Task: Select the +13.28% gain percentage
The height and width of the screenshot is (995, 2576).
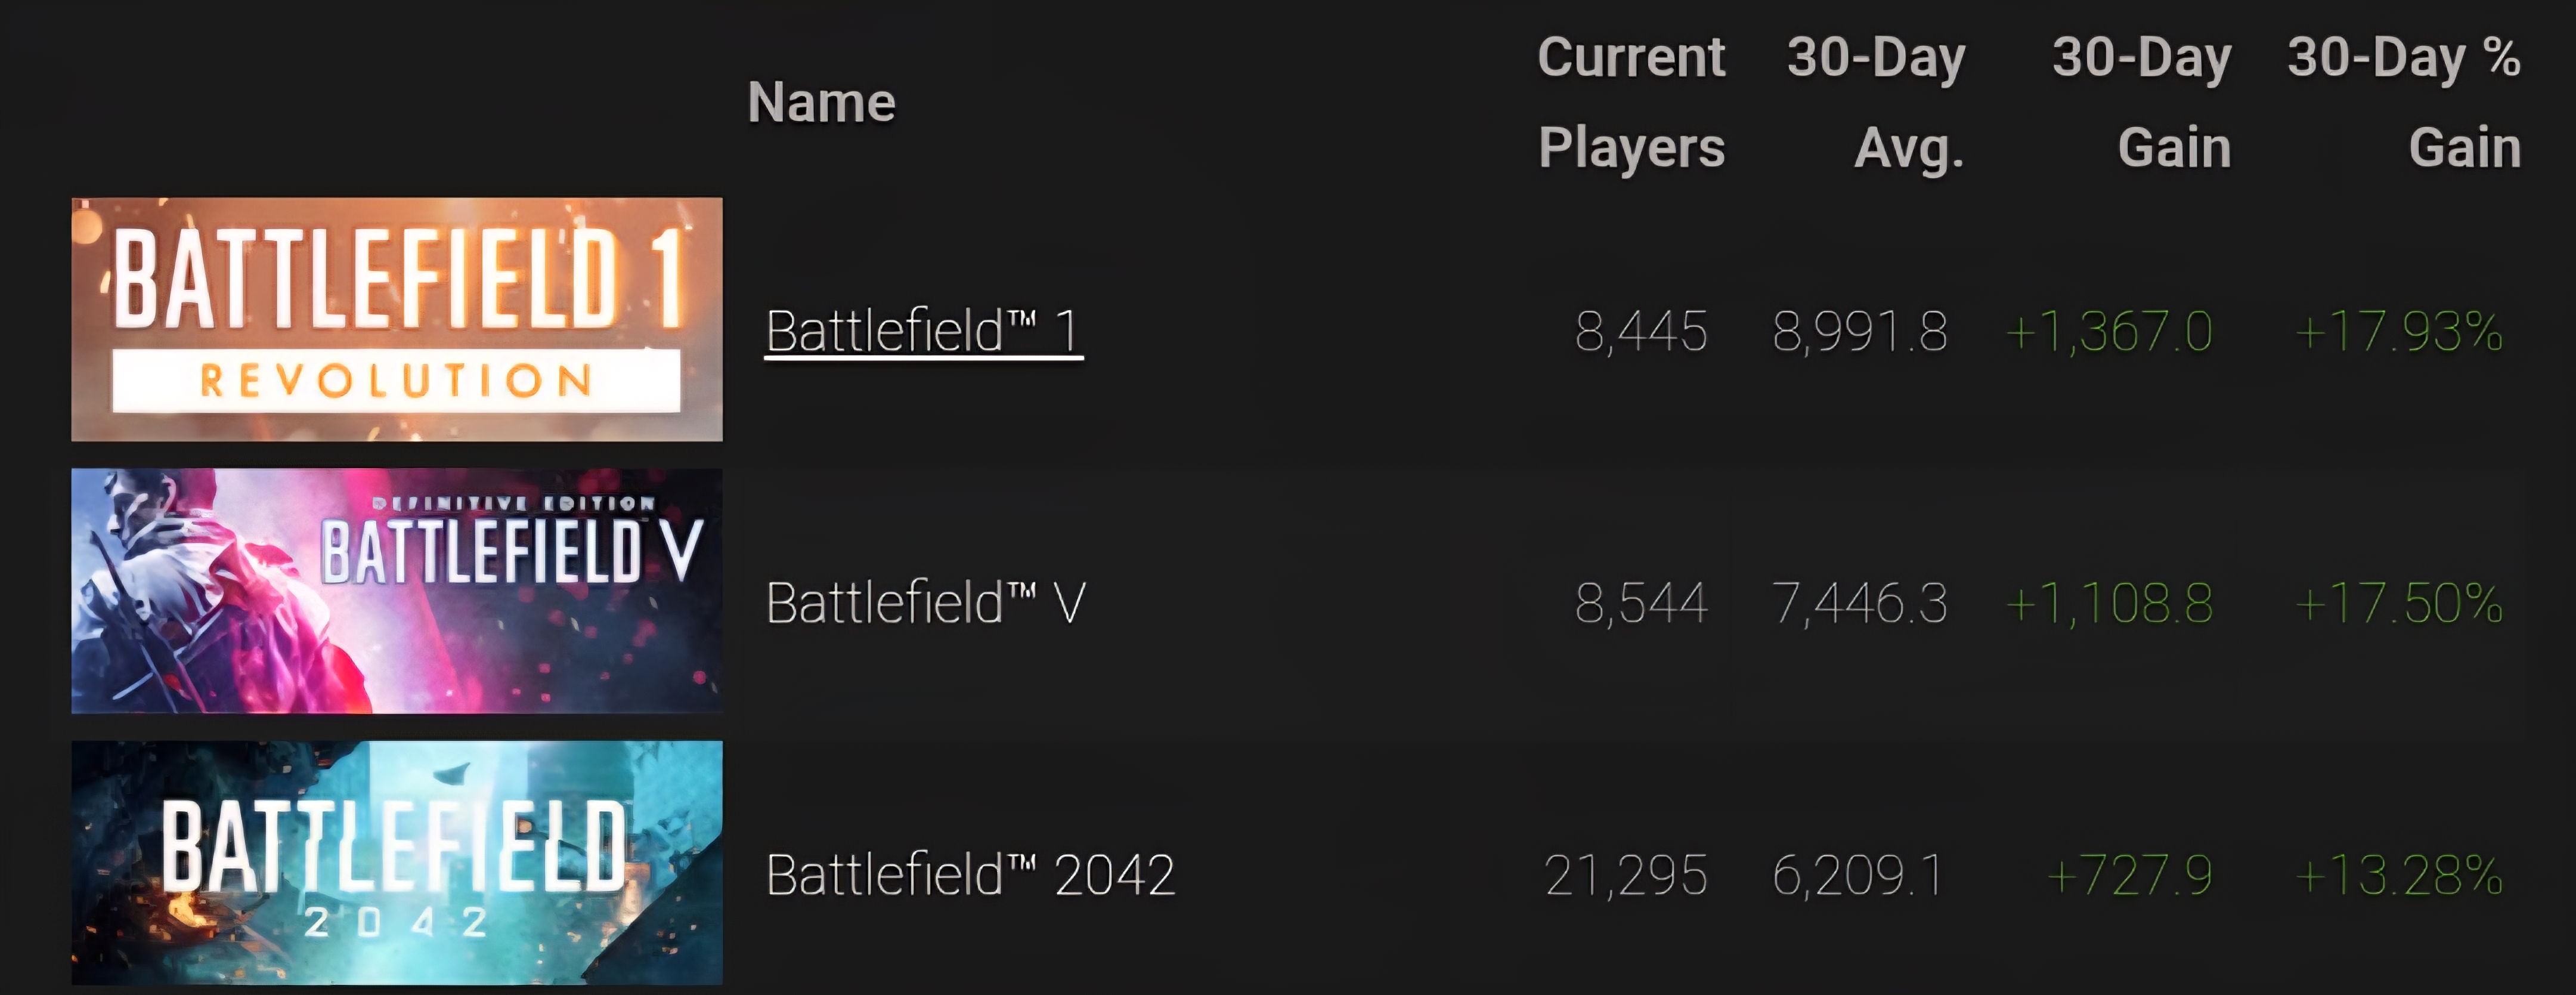Action: point(2399,875)
